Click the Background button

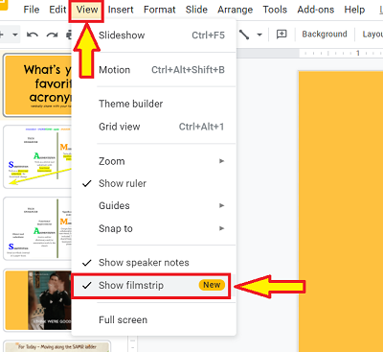click(x=325, y=34)
